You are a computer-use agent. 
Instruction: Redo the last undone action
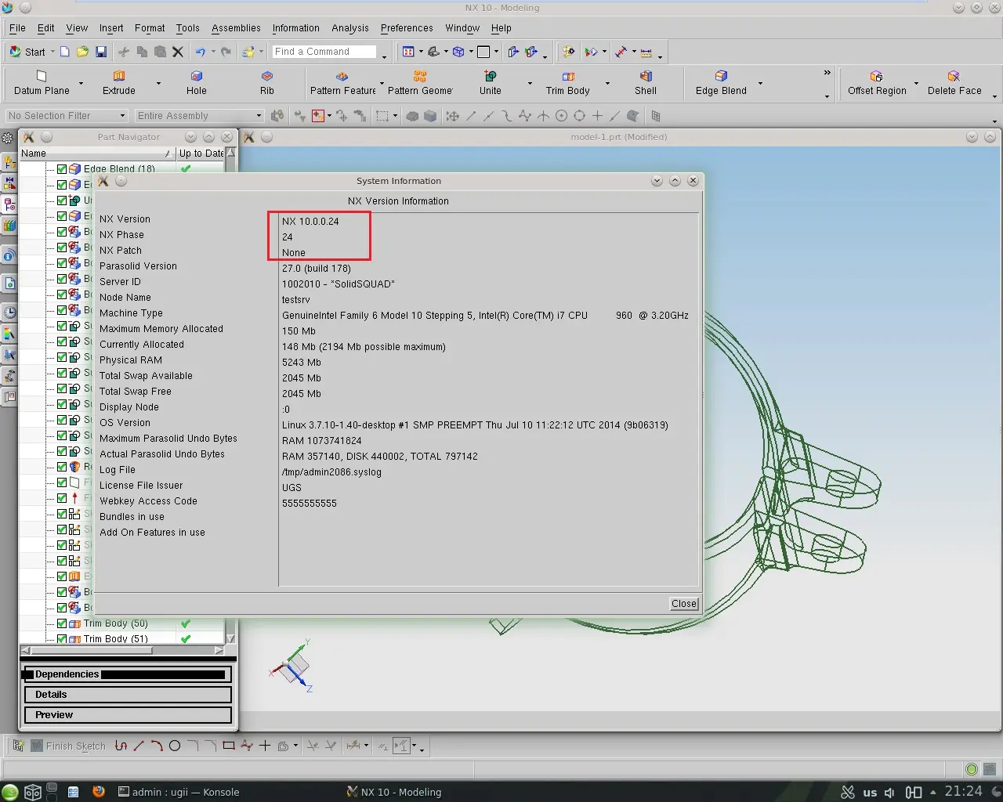226,52
